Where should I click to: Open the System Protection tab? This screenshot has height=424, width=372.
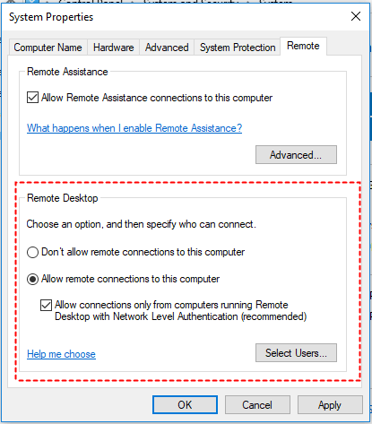click(x=238, y=48)
